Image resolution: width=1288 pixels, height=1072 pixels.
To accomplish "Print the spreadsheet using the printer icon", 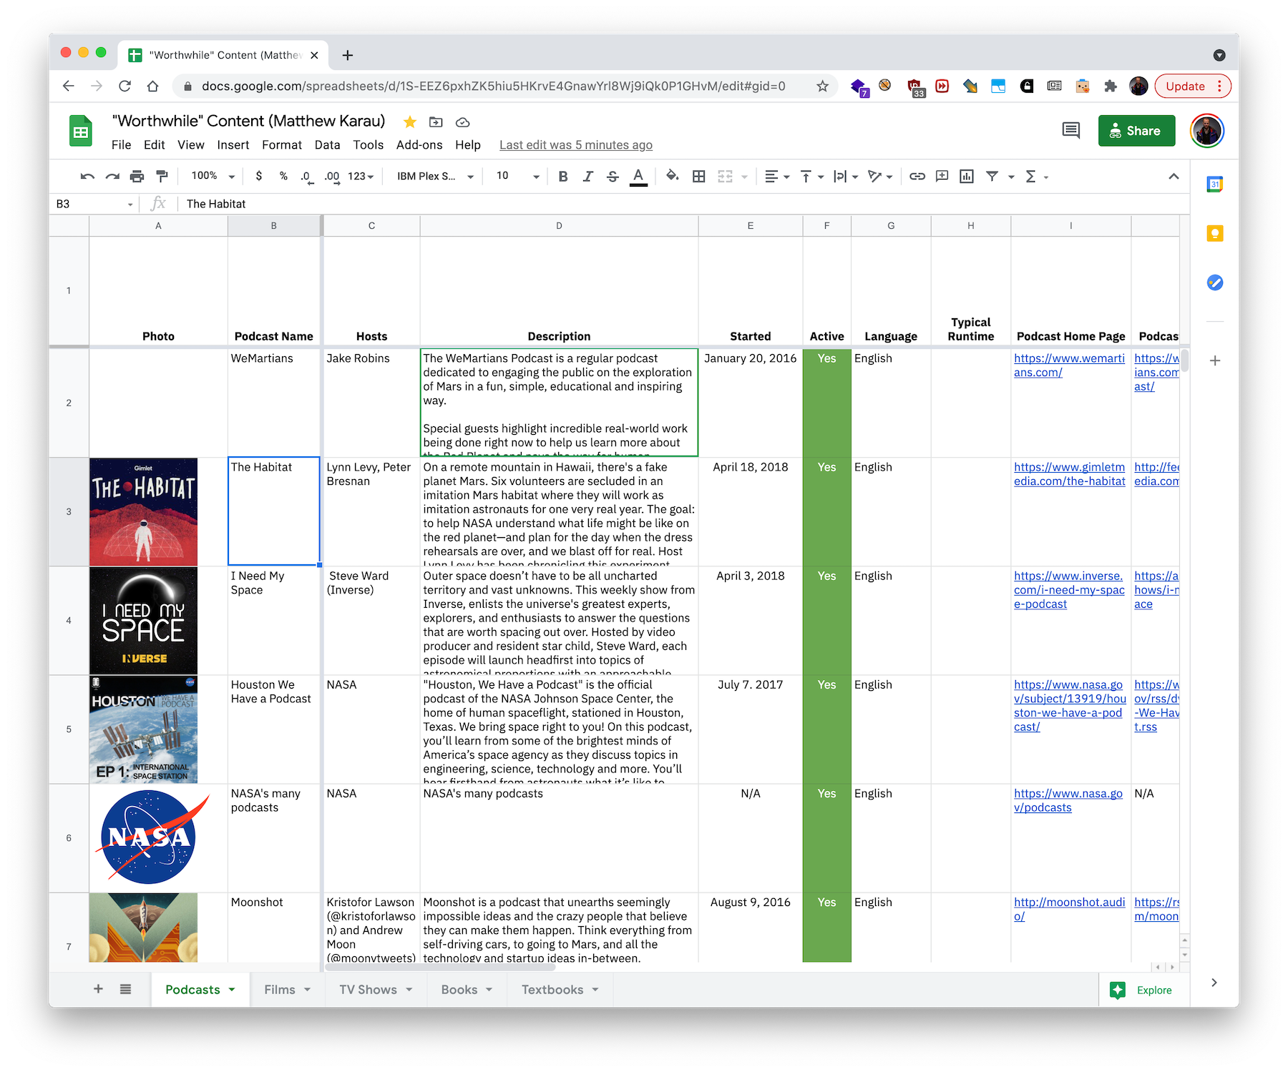I will [x=137, y=176].
